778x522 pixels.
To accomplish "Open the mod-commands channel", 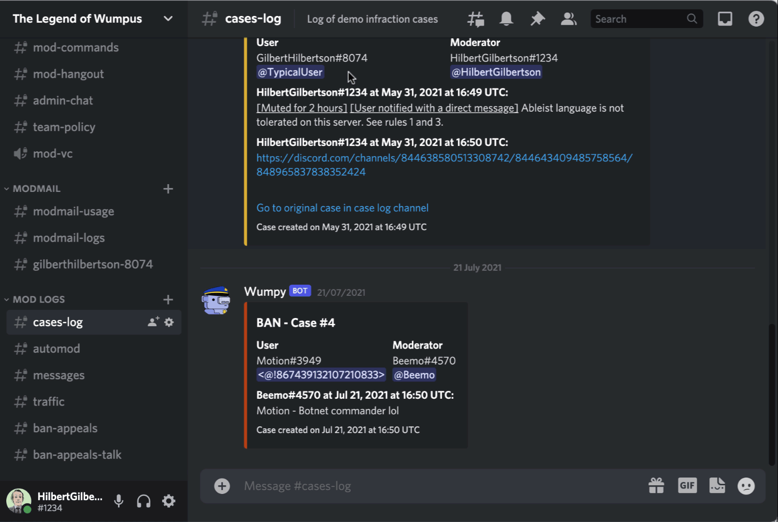I will (94, 47).
